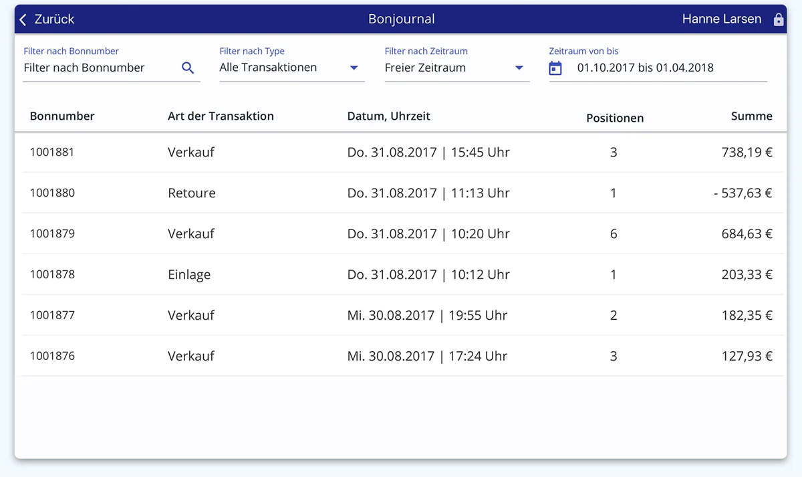The image size is (802, 477).
Task: Click the sum 182,35 €
Action: 747,316
